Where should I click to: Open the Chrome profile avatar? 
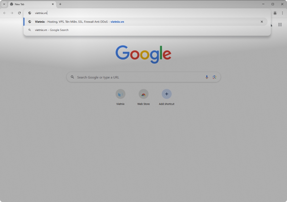coord(275,13)
